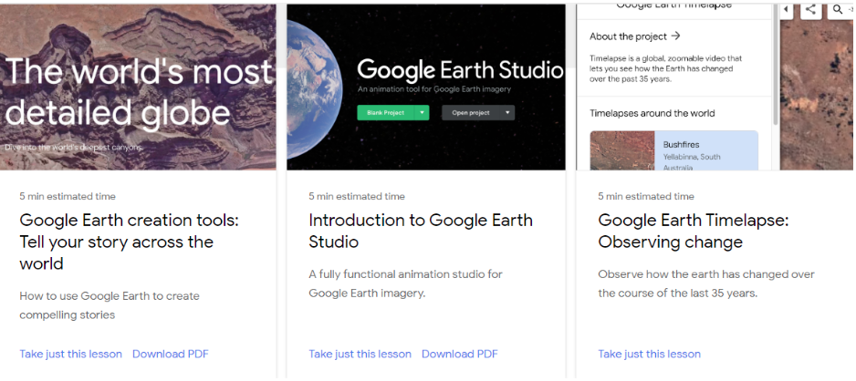This screenshot has height=381, width=856.
Task: Click 'An animation tool for Google Earth imagery' subtitle
Action: click(x=434, y=88)
